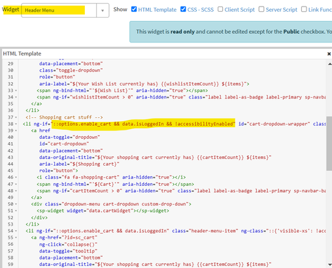Click class="toggle-dropdown" on line 30
The height and width of the screenshot is (268, 332).
pos(71,70)
